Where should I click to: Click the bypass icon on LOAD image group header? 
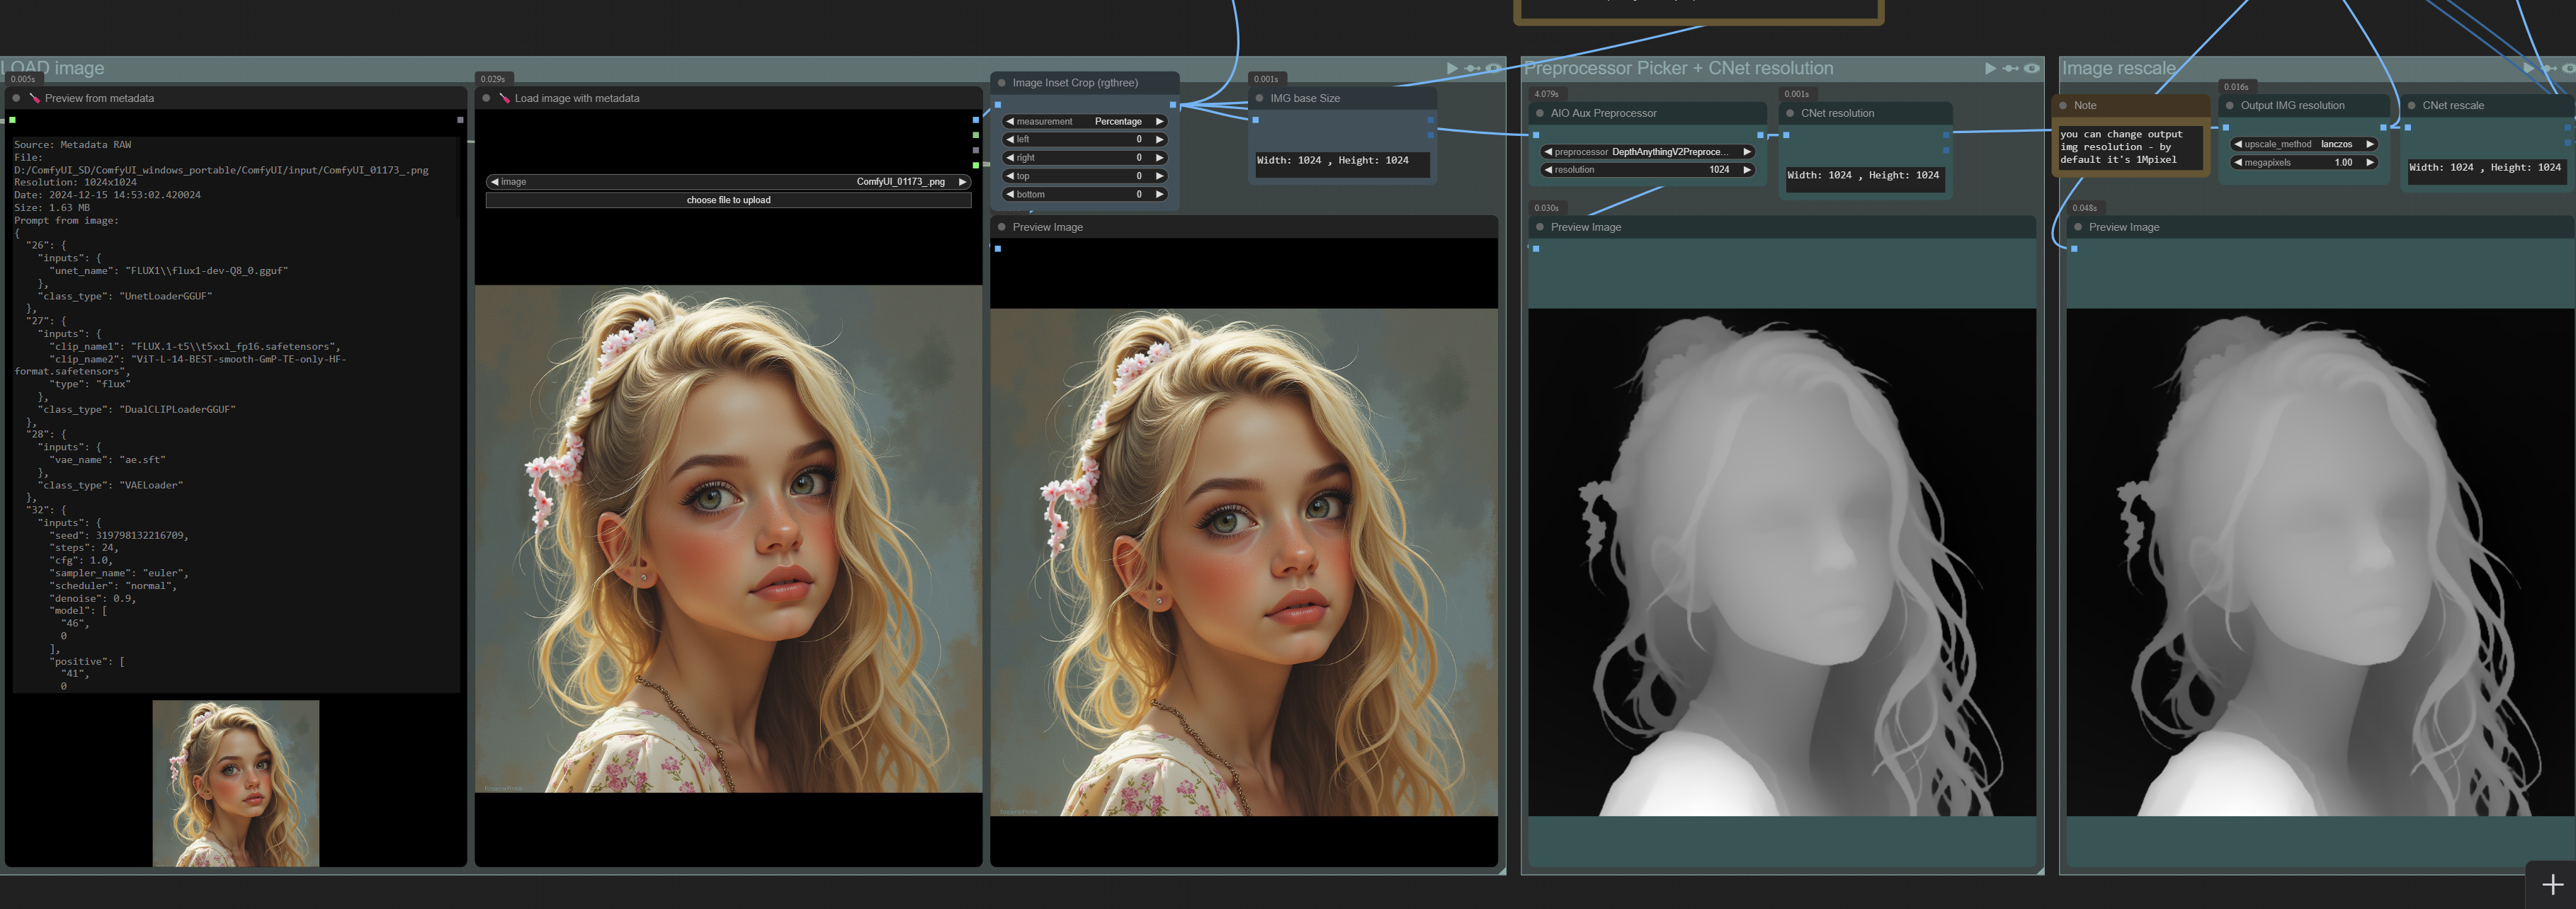(x=1473, y=68)
